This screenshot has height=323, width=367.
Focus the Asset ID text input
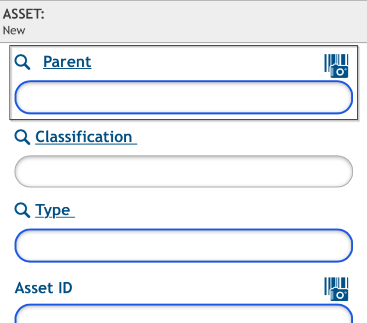[183, 315]
